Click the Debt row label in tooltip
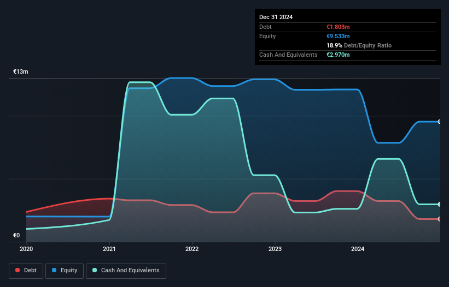This screenshot has height=287, width=449. click(265, 27)
